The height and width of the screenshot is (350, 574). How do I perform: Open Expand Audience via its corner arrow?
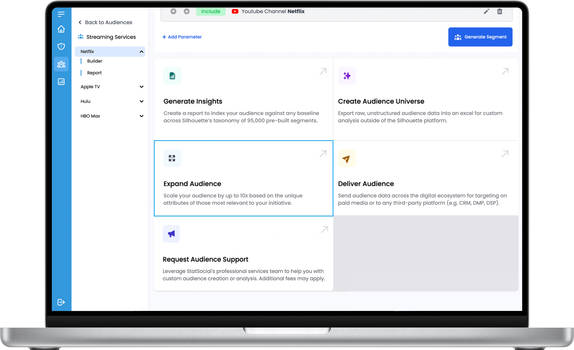pos(323,154)
